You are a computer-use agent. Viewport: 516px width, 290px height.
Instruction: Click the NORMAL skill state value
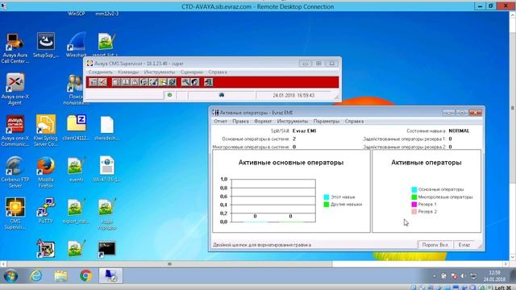click(x=459, y=130)
